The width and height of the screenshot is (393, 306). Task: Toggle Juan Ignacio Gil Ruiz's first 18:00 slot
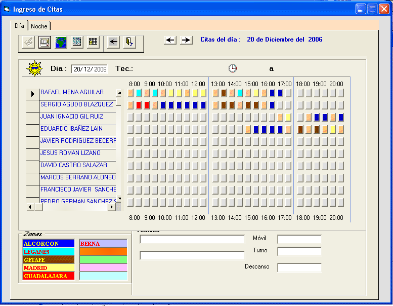(300, 117)
